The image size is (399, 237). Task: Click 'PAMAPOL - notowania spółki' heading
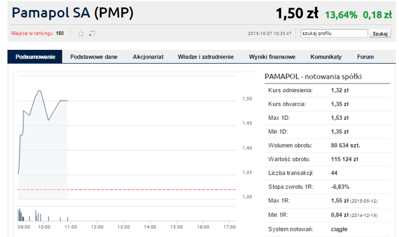tap(313, 77)
